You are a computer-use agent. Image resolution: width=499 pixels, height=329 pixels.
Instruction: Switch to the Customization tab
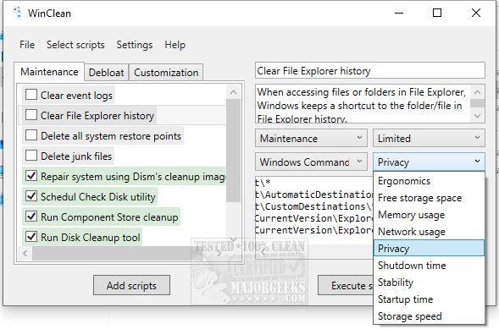[166, 73]
